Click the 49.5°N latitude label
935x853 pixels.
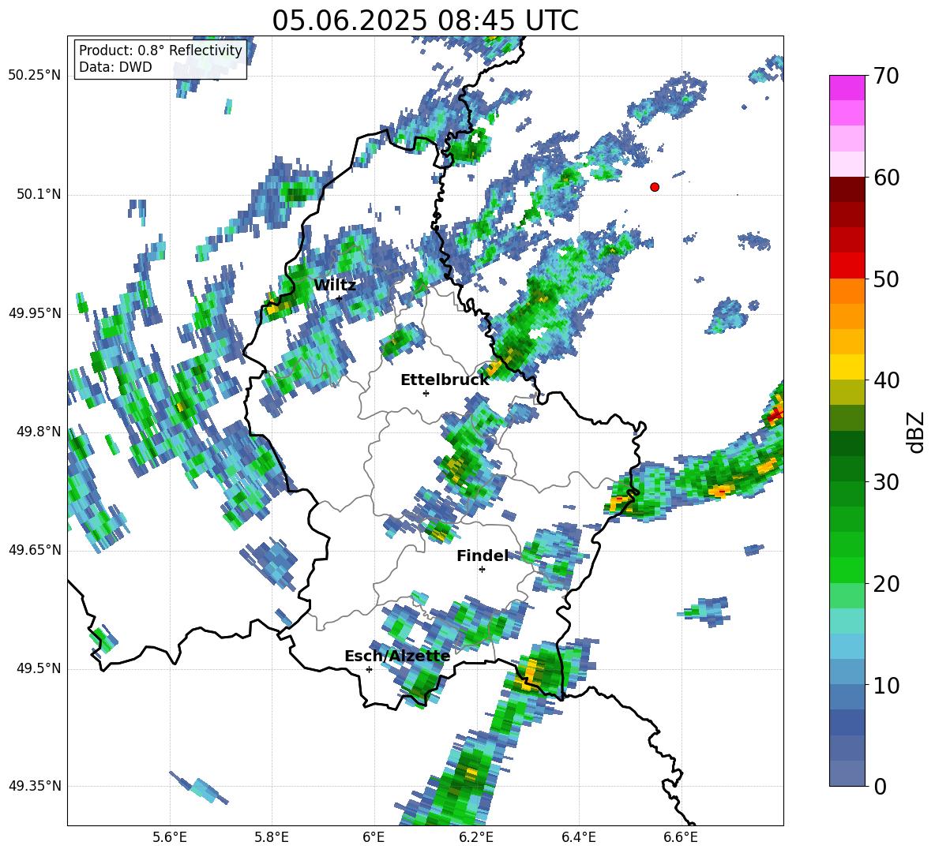[x=38, y=668]
